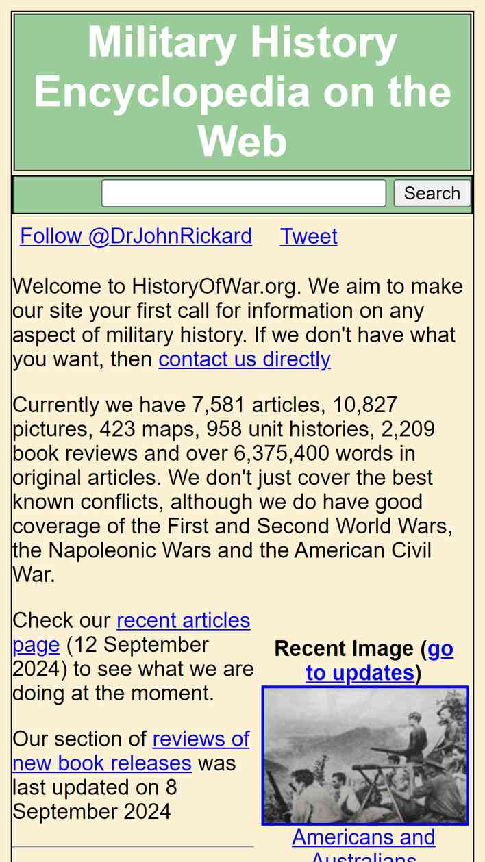Click the recent image soldiers thumbnail
This screenshot has width=485, height=862.
pyautogui.click(x=365, y=755)
